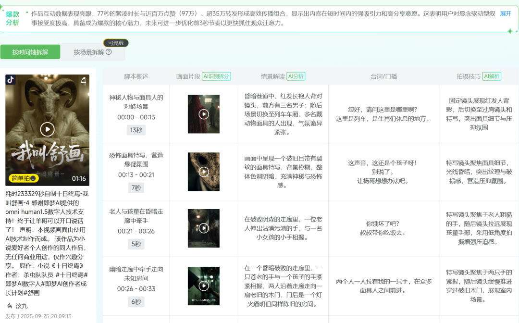This screenshot has width=519, height=323.
Task: Click the 13秒 duration badge
Action: point(136,130)
